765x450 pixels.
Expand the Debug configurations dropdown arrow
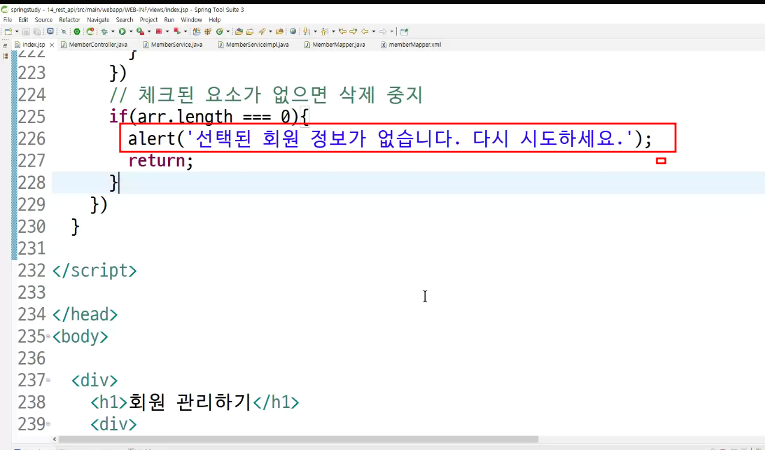pyautogui.click(x=113, y=31)
